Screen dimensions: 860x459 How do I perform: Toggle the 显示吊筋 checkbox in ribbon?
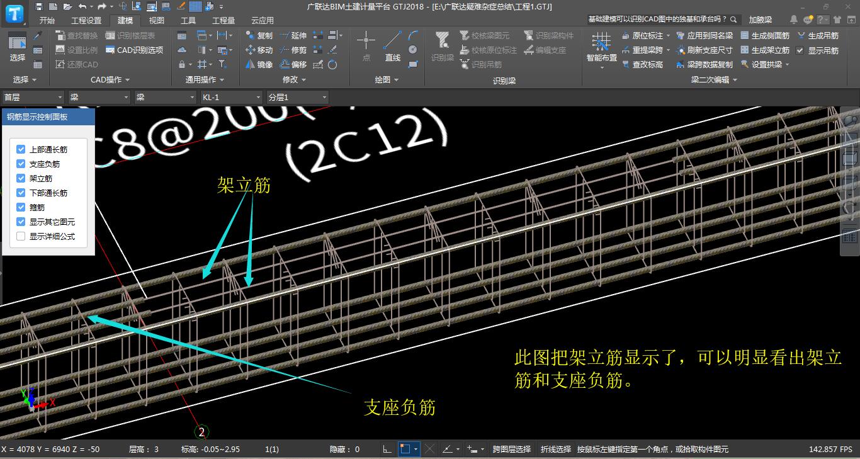(x=800, y=50)
